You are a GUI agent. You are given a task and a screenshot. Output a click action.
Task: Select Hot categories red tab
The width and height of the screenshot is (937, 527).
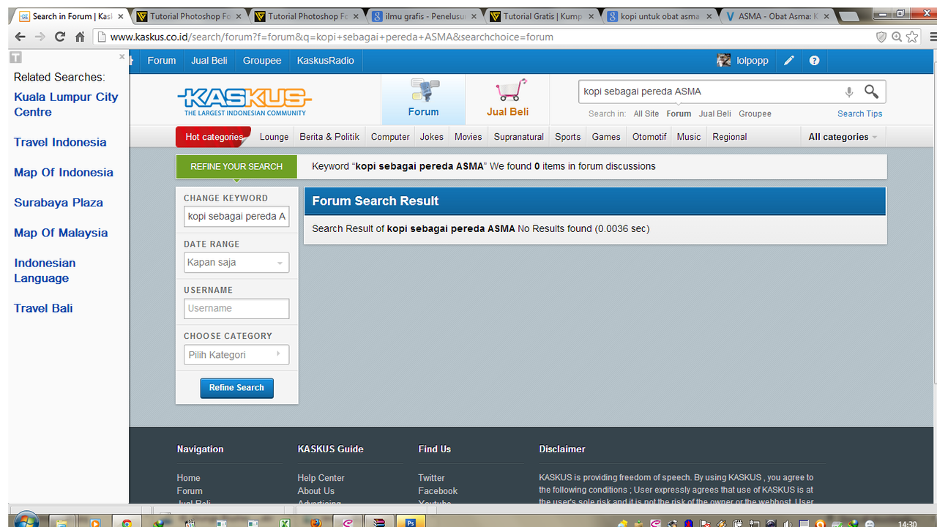point(214,137)
